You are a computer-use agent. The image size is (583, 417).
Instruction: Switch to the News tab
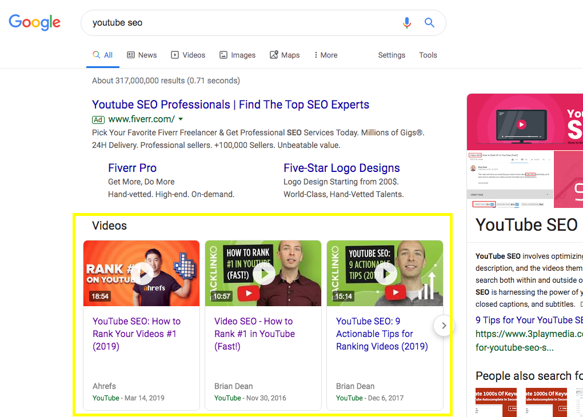coord(142,55)
